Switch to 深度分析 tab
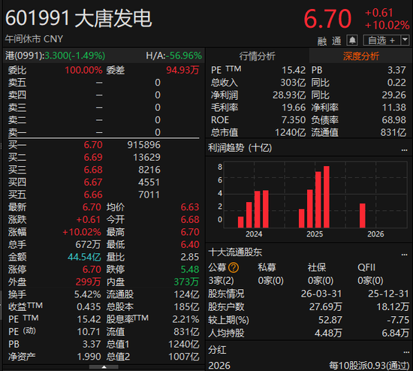Image resolution: width=413 pixels, height=371 pixels. coord(361,56)
